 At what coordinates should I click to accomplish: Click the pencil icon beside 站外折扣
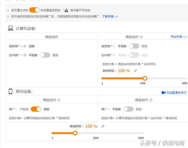[x=135, y=71]
